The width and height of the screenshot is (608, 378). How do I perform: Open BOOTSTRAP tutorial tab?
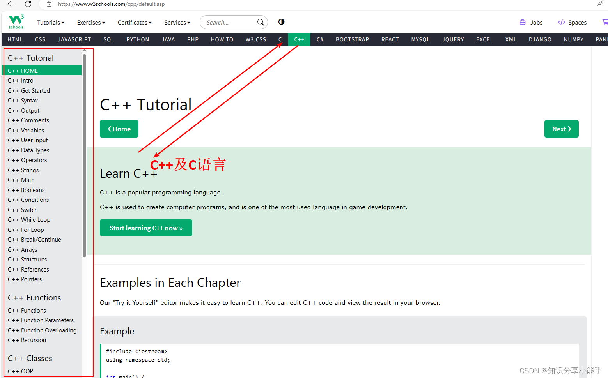click(352, 39)
